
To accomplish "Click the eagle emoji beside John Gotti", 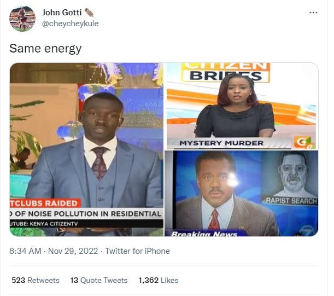I will pyautogui.click(x=89, y=13).
